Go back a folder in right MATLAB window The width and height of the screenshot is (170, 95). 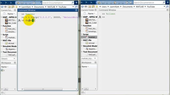coord(82,7)
